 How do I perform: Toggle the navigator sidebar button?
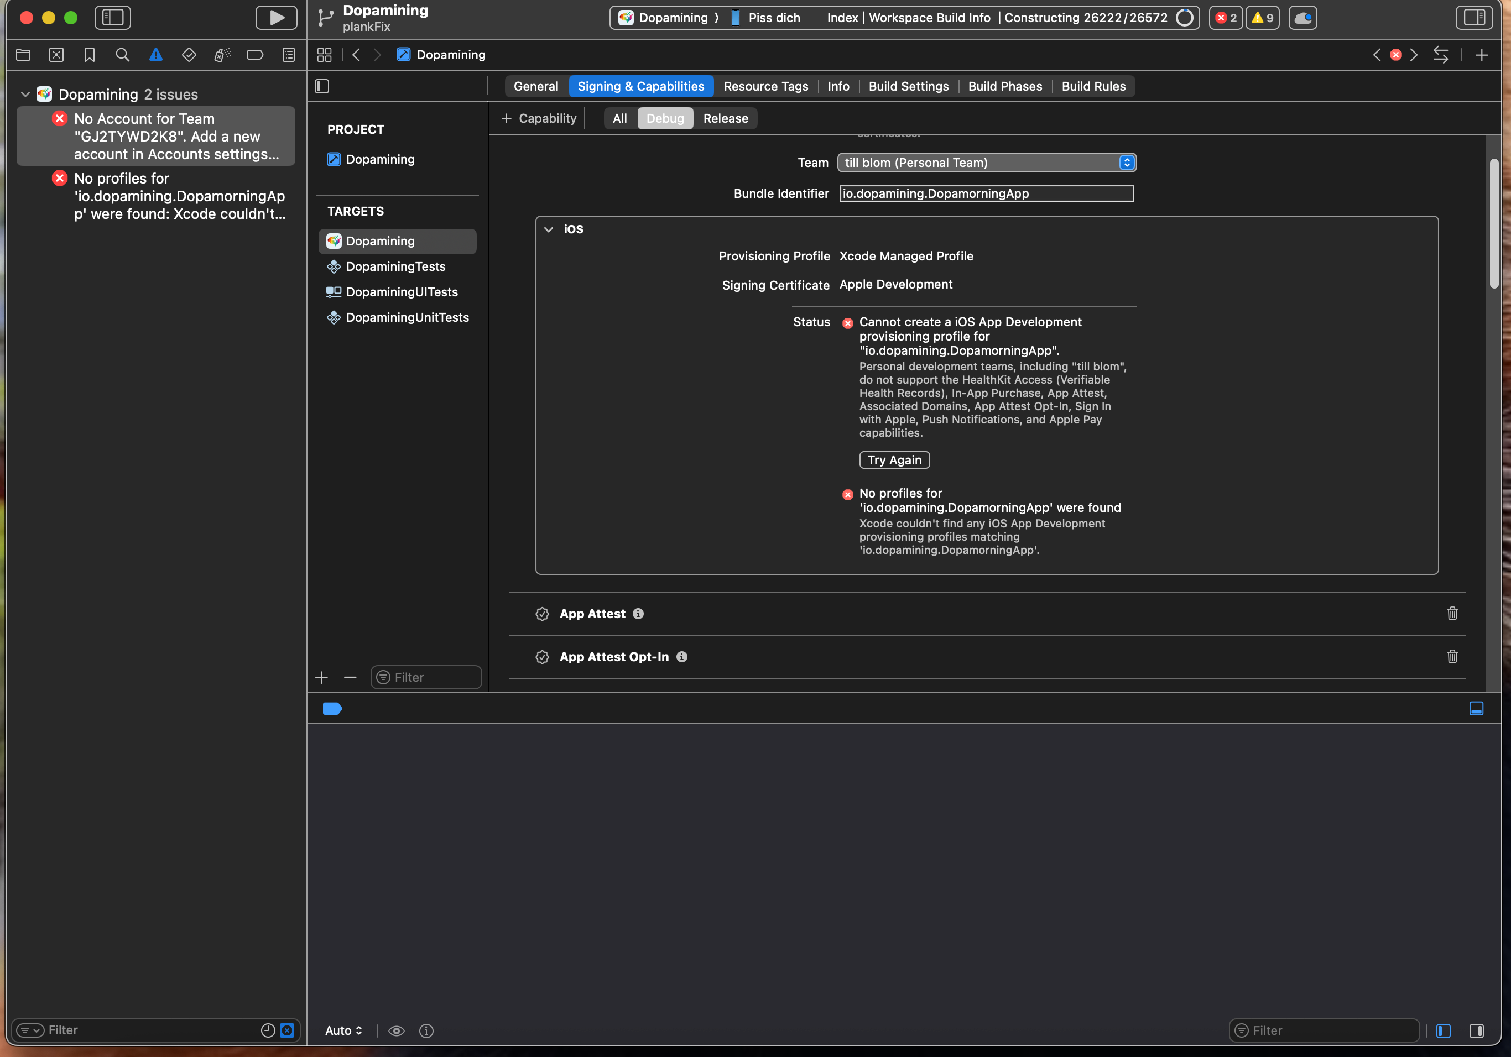(112, 18)
